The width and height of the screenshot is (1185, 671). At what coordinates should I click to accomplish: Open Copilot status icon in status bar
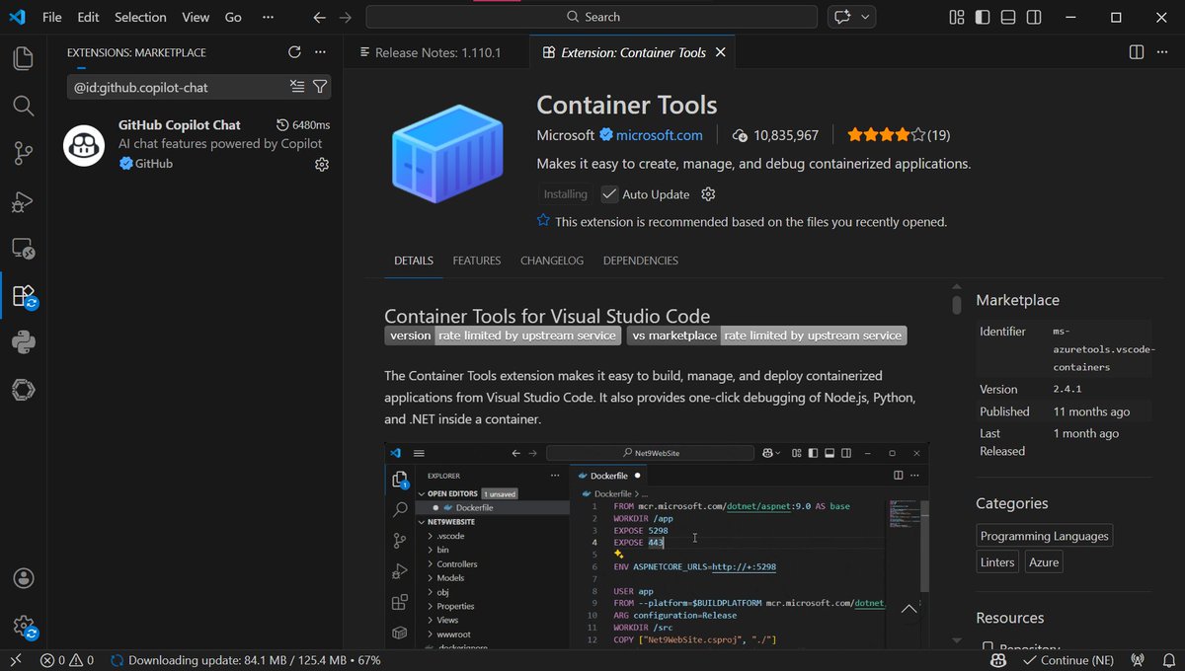[998, 660]
